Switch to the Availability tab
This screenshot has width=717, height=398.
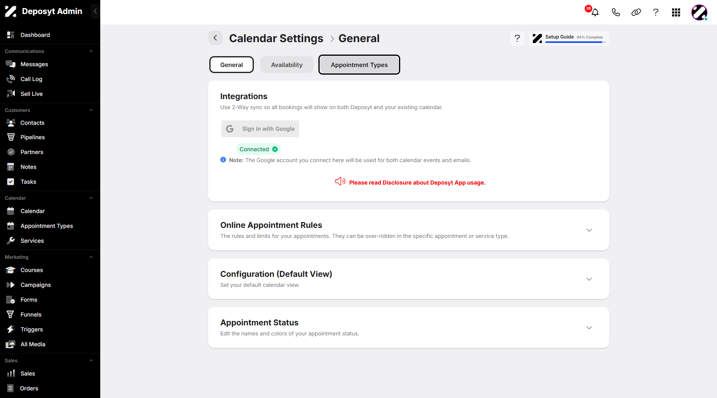tap(287, 65)
